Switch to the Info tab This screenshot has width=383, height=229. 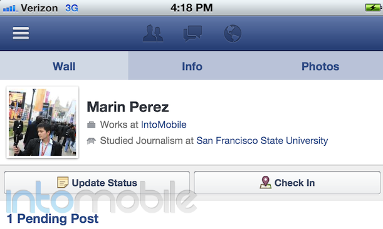[x=192, y=66]
